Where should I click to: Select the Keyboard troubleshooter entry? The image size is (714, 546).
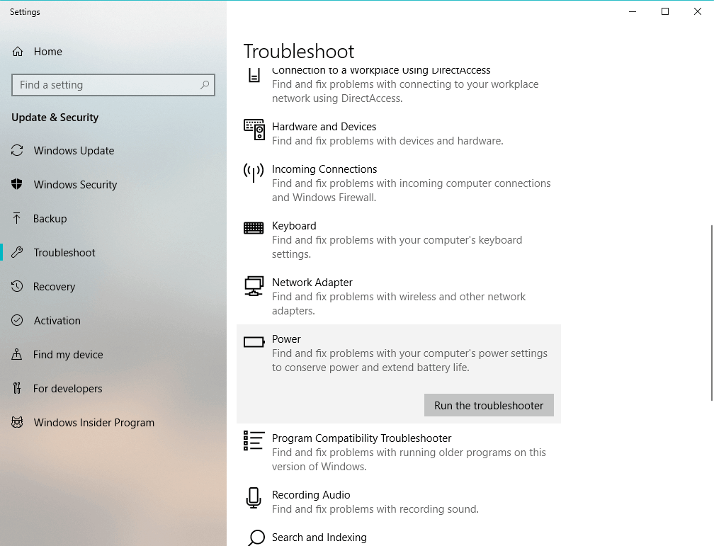[x=398, y=239]
